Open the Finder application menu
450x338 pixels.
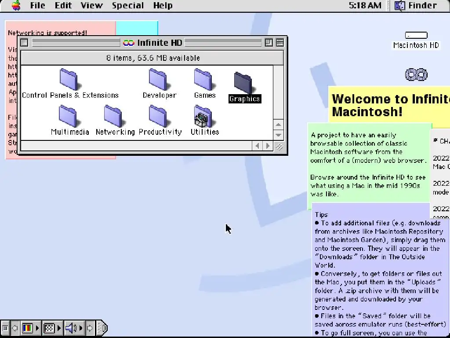point(416,5)
